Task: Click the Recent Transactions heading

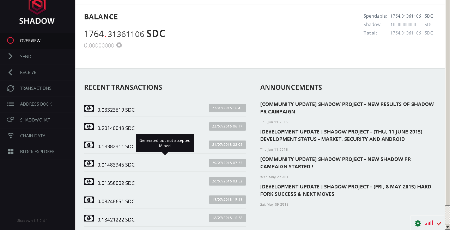Action: click(123, 87)
